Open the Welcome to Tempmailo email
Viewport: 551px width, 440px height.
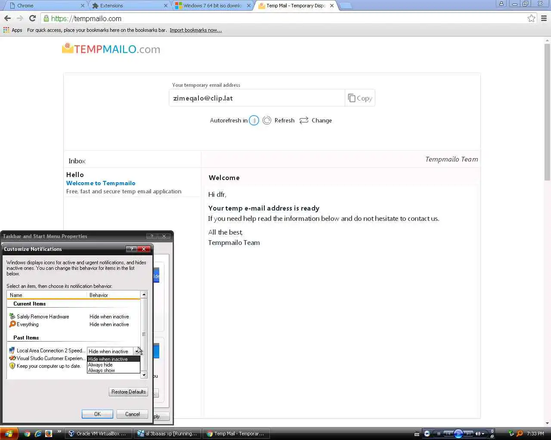pos(132,183)
